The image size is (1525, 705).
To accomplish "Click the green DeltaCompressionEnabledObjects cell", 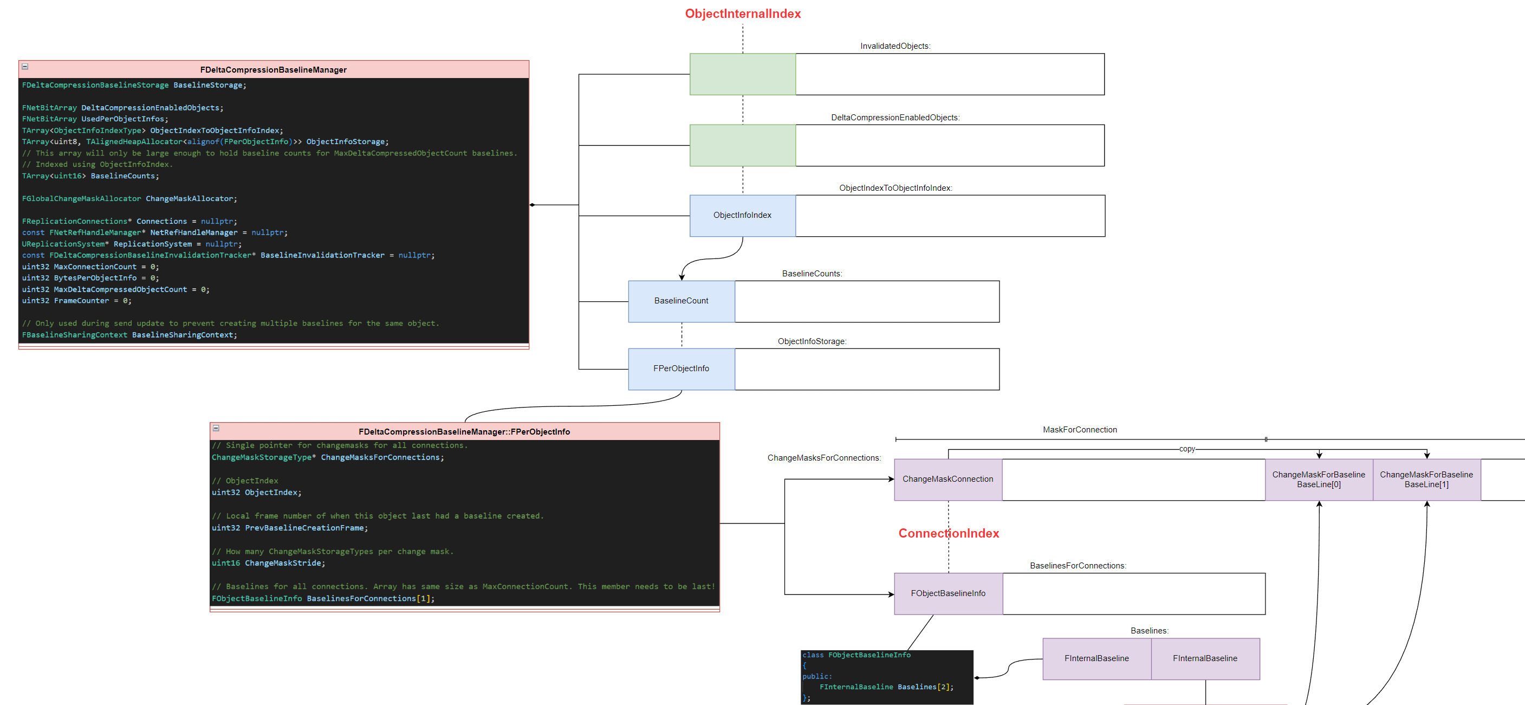I will [x=742, y=146].
